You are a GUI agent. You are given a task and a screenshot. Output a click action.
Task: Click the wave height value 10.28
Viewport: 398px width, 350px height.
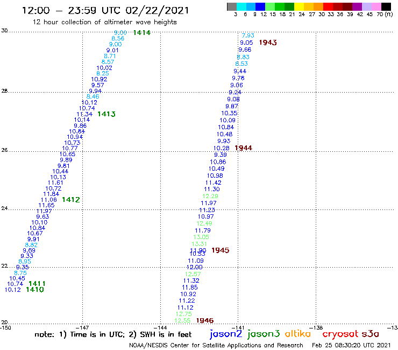222,148
